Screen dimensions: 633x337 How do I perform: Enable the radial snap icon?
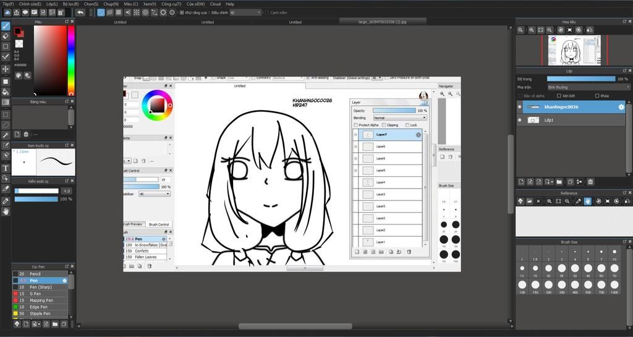137,12
